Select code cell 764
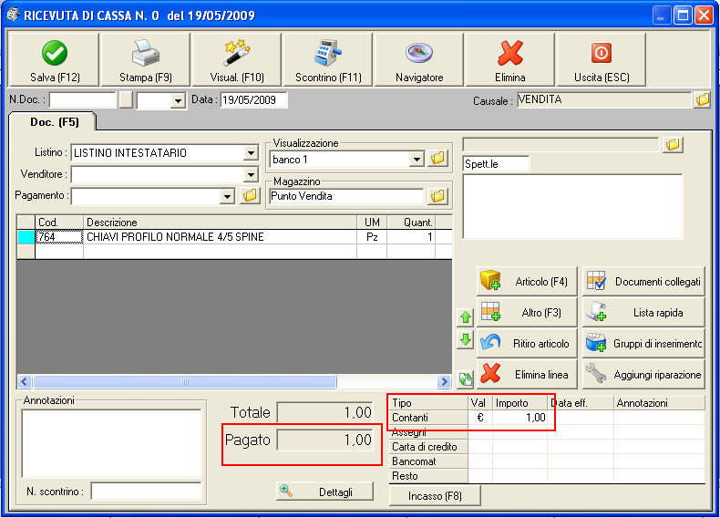The width and height of the screenshot is (720, 518). 59,237
